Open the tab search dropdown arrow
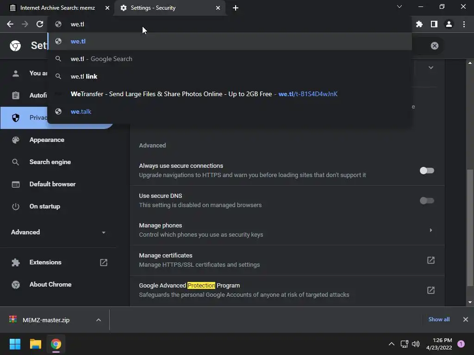Image resolution: width=474 pixels, height=355 pixels. [x=399, y=6]
